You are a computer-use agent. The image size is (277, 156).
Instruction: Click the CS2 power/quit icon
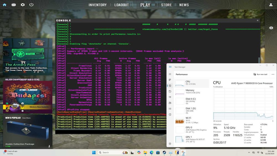pyautogui.click(x=31, y=5)
